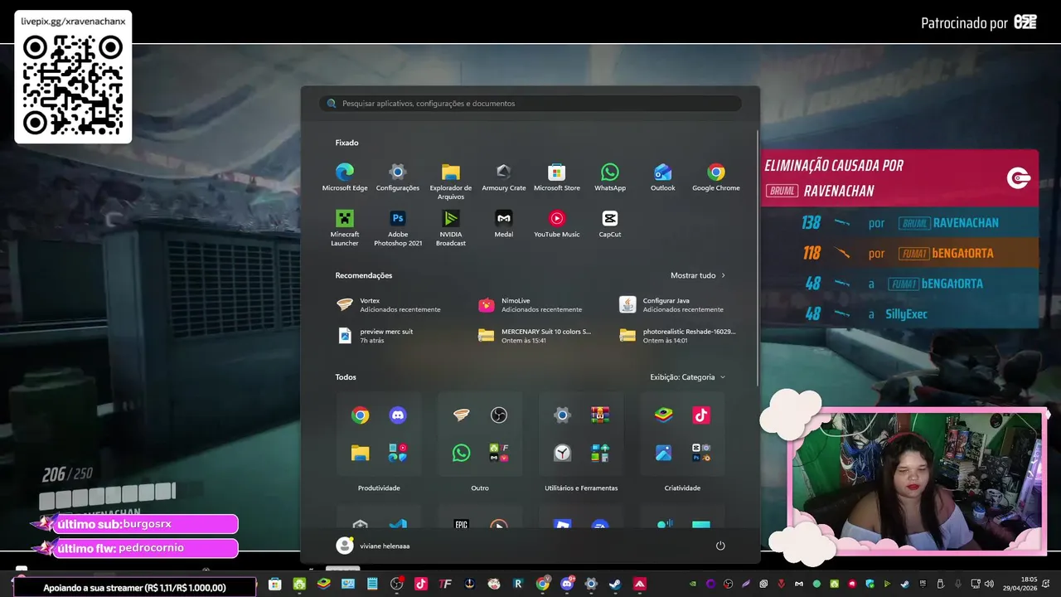Viewport: 1061px width, 597px height.
Task: Start Minecraft Launcher
Action: pyautogui.click(x=345, y=228)
